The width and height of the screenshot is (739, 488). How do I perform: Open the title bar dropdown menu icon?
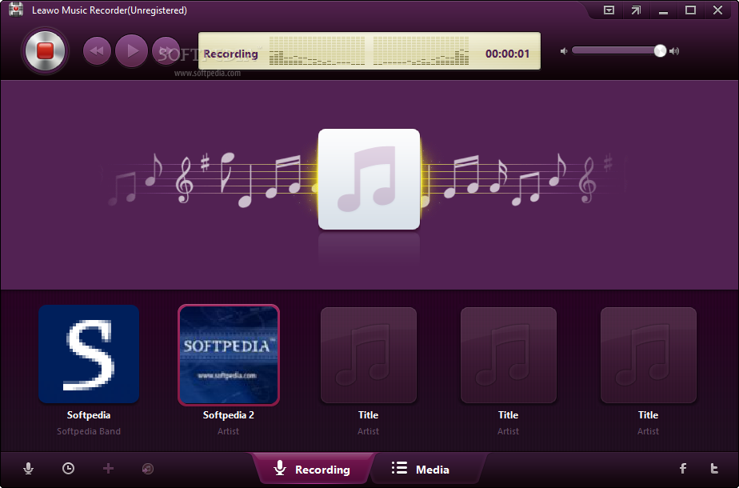coord(609,10)
